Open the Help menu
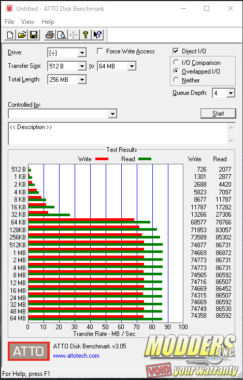Image resolution: width=243 pixels, height=380 pixels. tap(48, 22)
